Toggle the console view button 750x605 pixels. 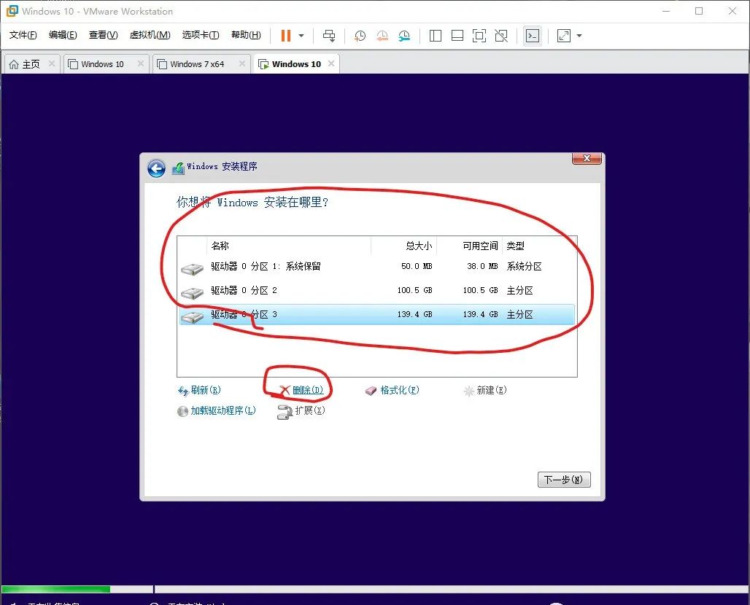pos(532,36)
